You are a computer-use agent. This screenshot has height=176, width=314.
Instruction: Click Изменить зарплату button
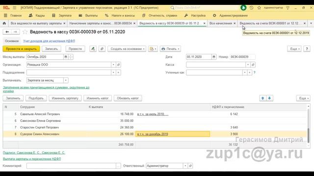pyautogui.click(x=65, y=98)
